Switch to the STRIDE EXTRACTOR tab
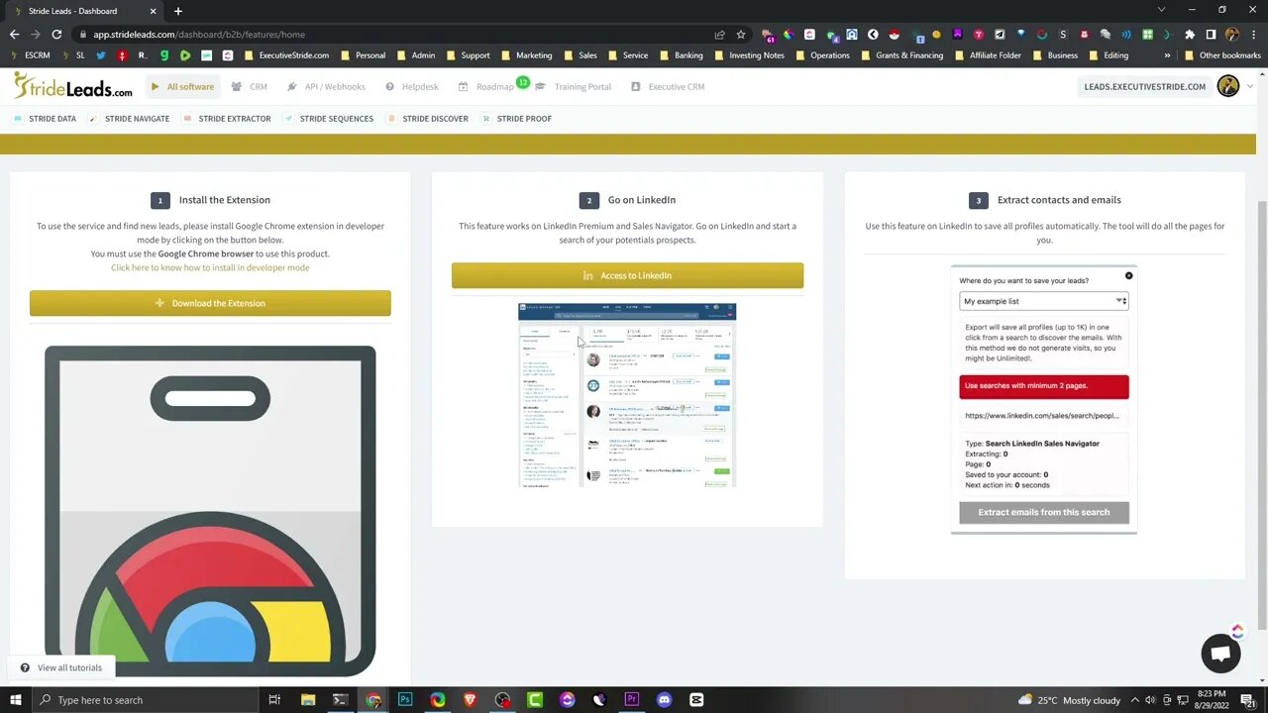Image resolution: width=1268 pixels, height=713 pixels. point(227,118)
